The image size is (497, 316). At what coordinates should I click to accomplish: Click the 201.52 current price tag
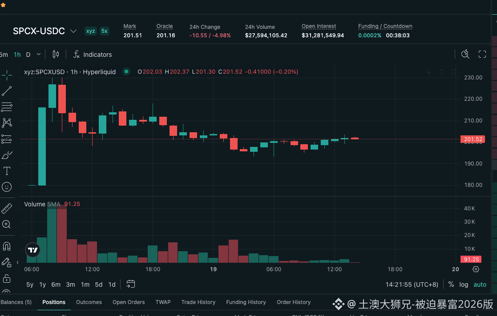click(473, 139)
